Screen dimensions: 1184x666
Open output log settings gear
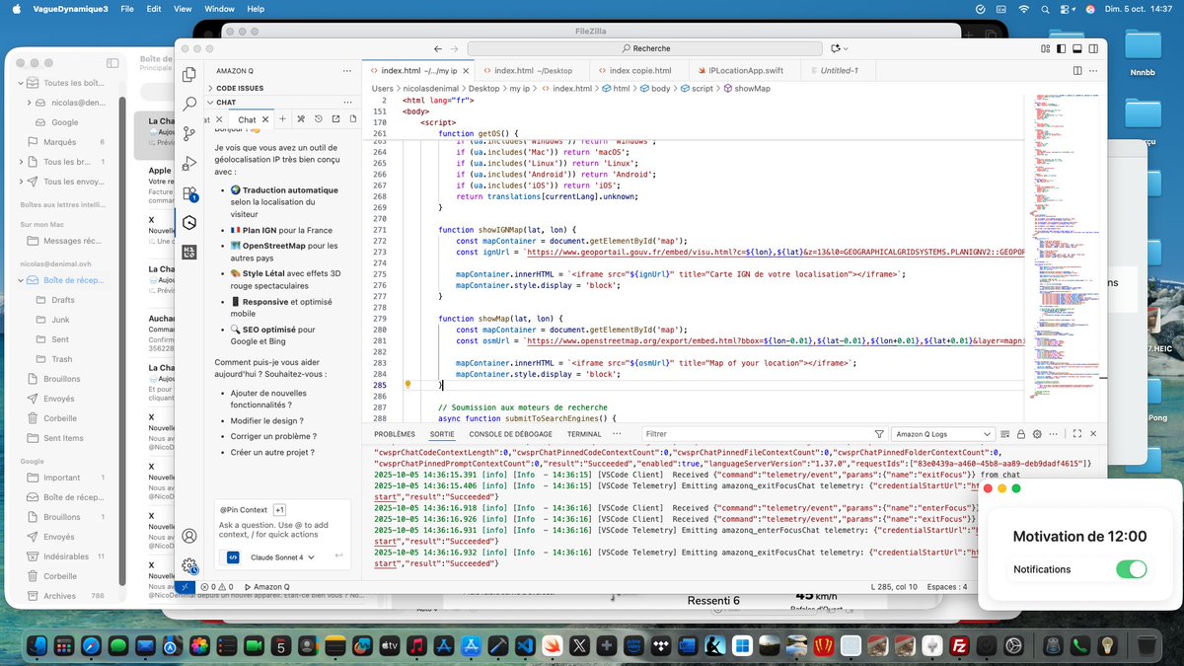tap(1037, 434)
